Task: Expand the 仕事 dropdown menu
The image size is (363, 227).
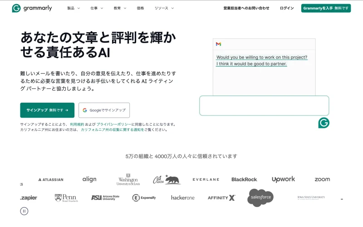Action: (x=97, y=8)
